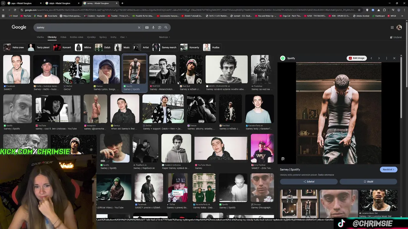408x229 pixels.
Task: Open the Uložené saved items link
Action: coord(396,37)
